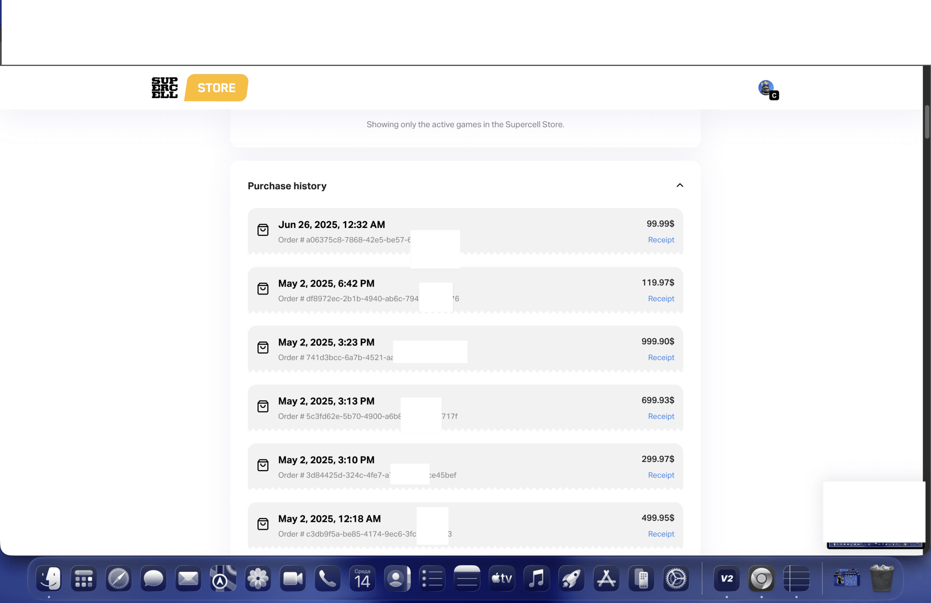
Task: Open the Calendar dock icon showing 14
Action: pyautogui.click(x=362, y=578)
